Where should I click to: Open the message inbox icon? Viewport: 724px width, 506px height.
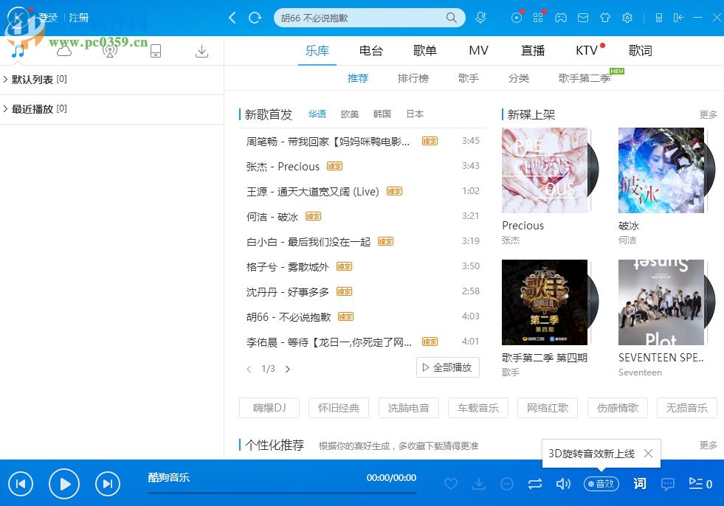tap(583, 16)
